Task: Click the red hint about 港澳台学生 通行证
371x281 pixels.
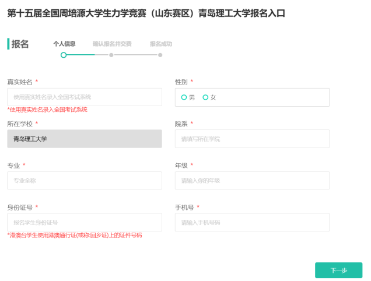Action: point(75,236)
